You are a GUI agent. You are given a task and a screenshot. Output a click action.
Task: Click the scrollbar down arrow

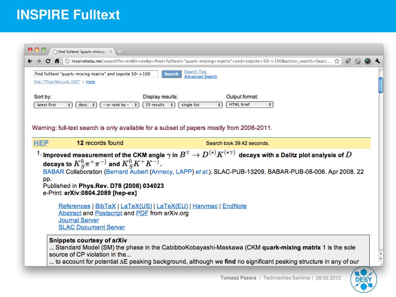(x=381, y=259)
